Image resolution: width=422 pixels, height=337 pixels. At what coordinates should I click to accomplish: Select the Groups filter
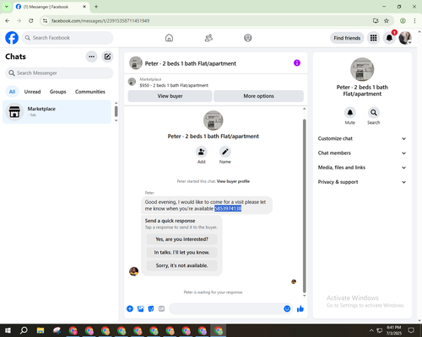click(x=57, y=92)
